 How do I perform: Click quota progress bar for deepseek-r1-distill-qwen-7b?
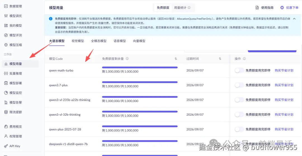tap(140, 141)
